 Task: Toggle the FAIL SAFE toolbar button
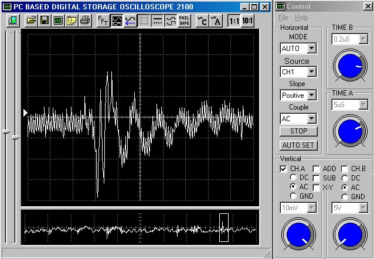click(183, 21)
